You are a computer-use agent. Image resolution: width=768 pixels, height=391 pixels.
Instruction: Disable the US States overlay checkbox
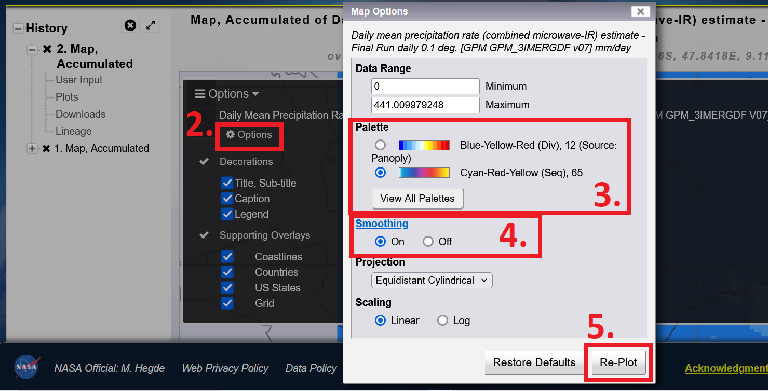point(227,287)
